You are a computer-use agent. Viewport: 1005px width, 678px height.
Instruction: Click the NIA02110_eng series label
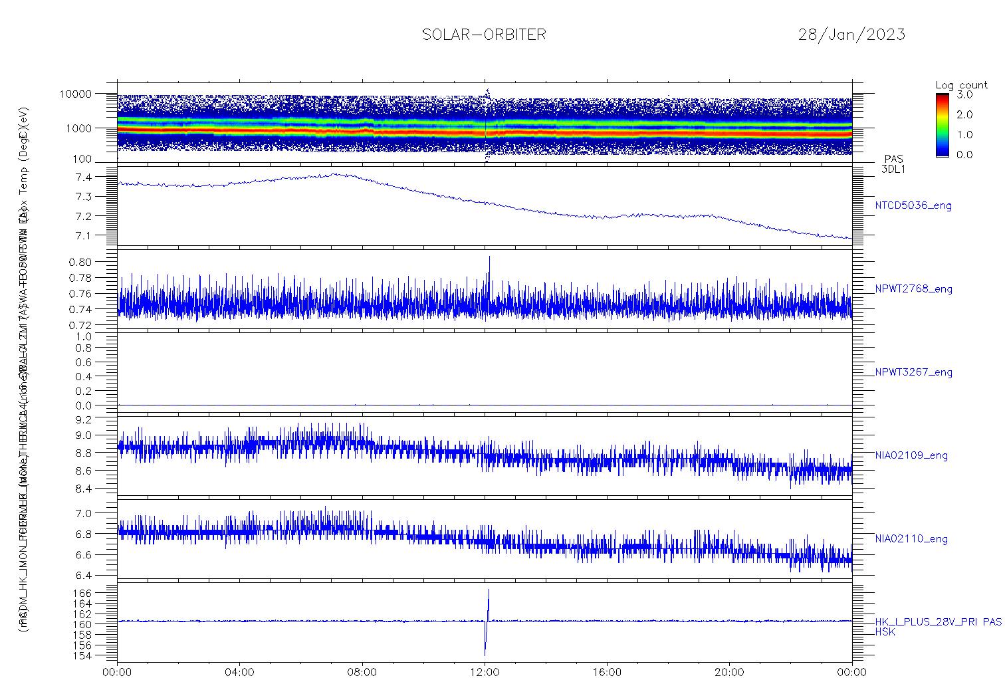[x=911, y=538]
